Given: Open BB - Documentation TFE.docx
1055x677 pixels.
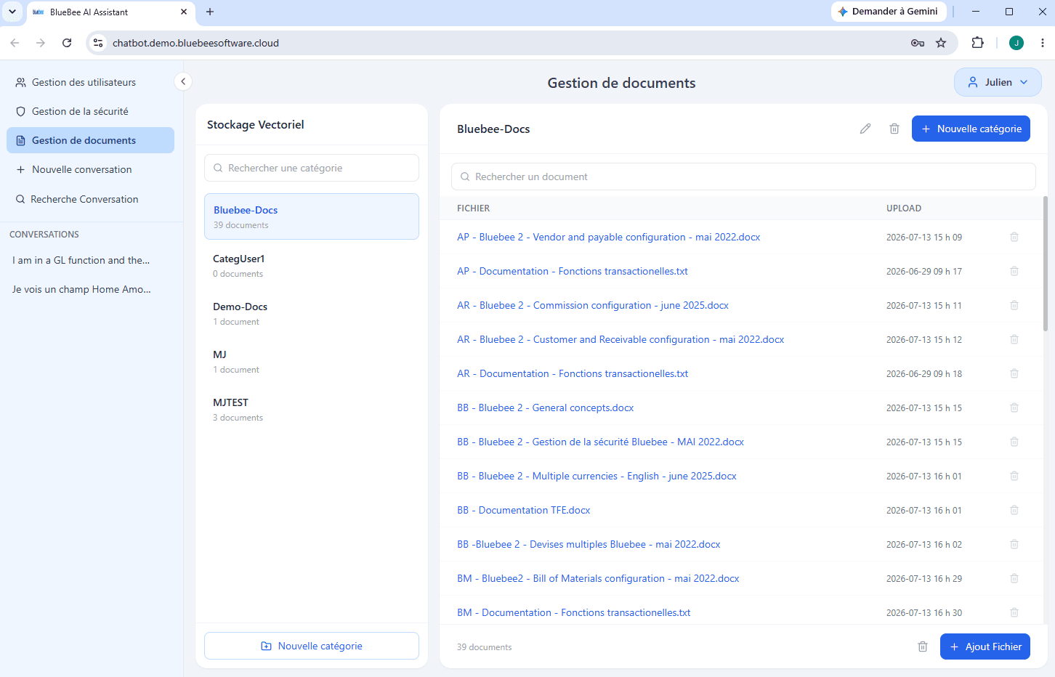Looking at the screenshot, I should pyautogui.click(x=523, y=510).
